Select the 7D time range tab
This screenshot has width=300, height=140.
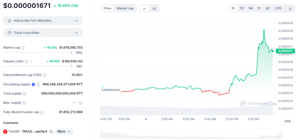[x=242, y=8]
